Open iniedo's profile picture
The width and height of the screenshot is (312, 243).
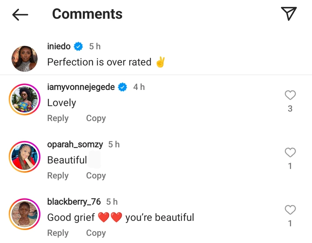point(24,59)
